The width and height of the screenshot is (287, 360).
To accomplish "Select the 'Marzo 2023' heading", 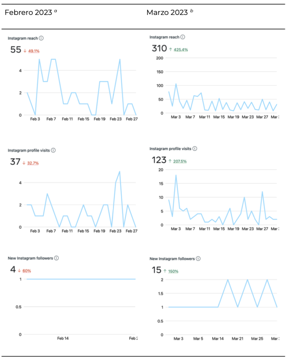I will click(x=167, y=12).
